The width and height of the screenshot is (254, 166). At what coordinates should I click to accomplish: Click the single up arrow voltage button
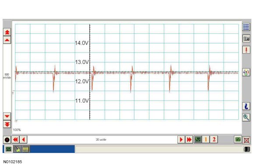(7, 40)
